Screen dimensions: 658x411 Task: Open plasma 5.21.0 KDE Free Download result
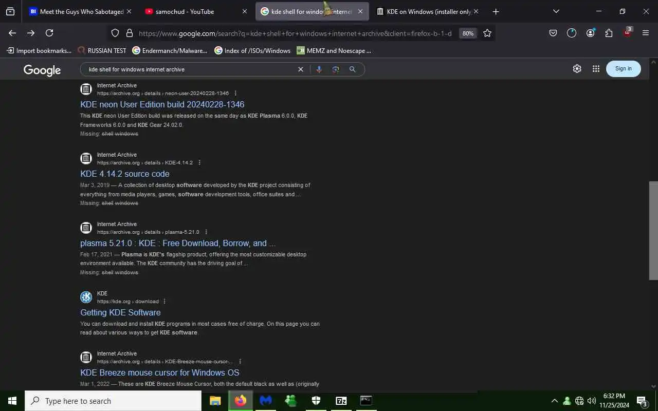coord(178,243)
